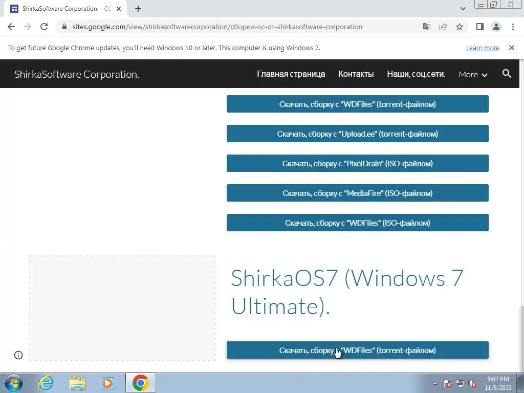Open Action Center flag icon
Image resolution: width=524 pixels, height=393 pixels.
pos(447,383)
